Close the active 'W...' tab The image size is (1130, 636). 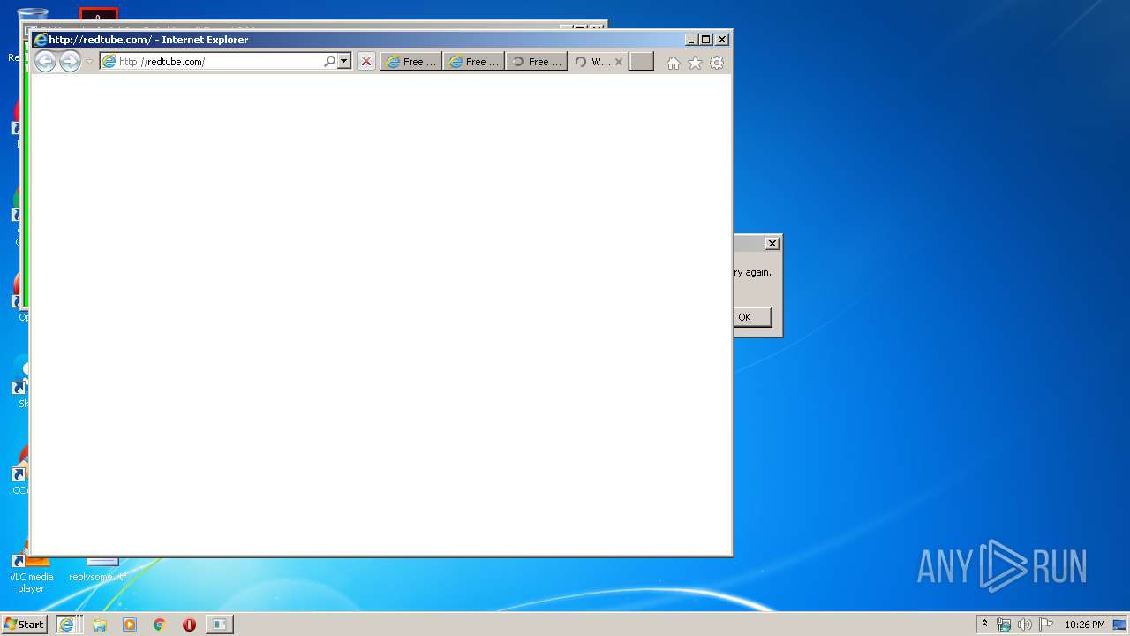click(x=619, y=62)
